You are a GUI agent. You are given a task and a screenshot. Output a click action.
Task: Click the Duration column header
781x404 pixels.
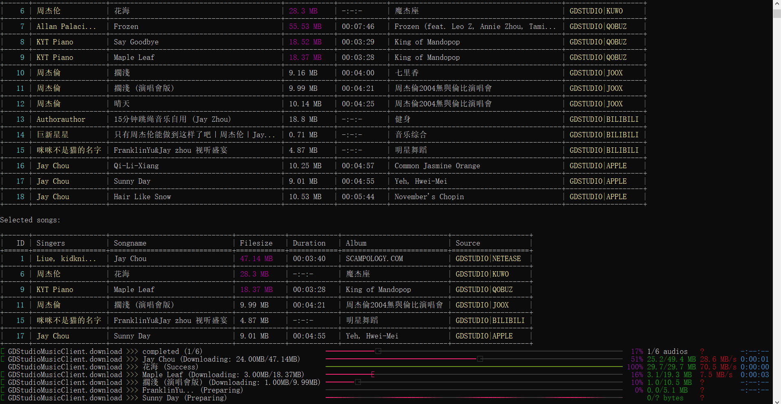pyautogui.click(x=309, y=243)
